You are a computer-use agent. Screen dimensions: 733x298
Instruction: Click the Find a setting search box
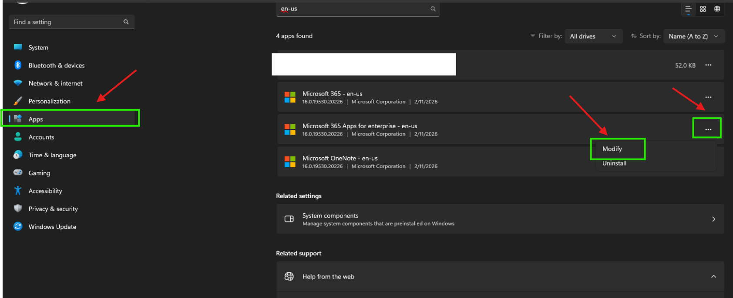click(x=71, y=22)
